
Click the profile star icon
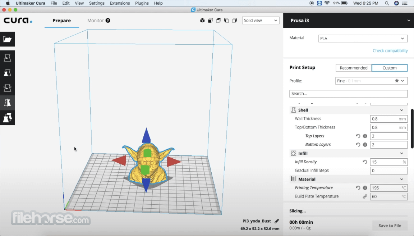pyautogui.click(x=397, y=81)
